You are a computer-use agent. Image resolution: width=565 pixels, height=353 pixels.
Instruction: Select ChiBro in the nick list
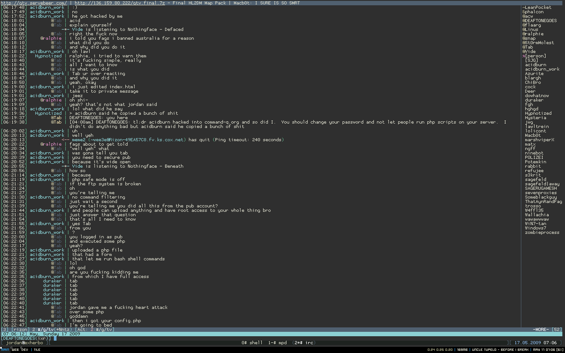pyautogui.click(x=533, y=83)
